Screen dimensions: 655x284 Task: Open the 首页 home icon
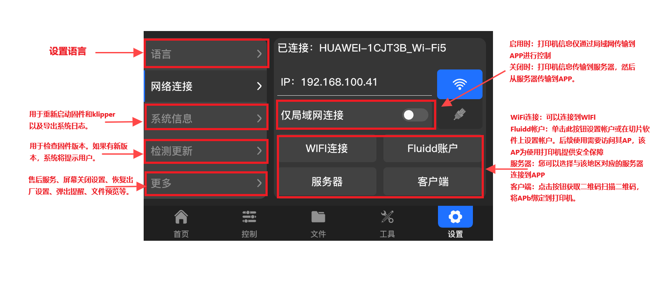click(x=181, y=217)
